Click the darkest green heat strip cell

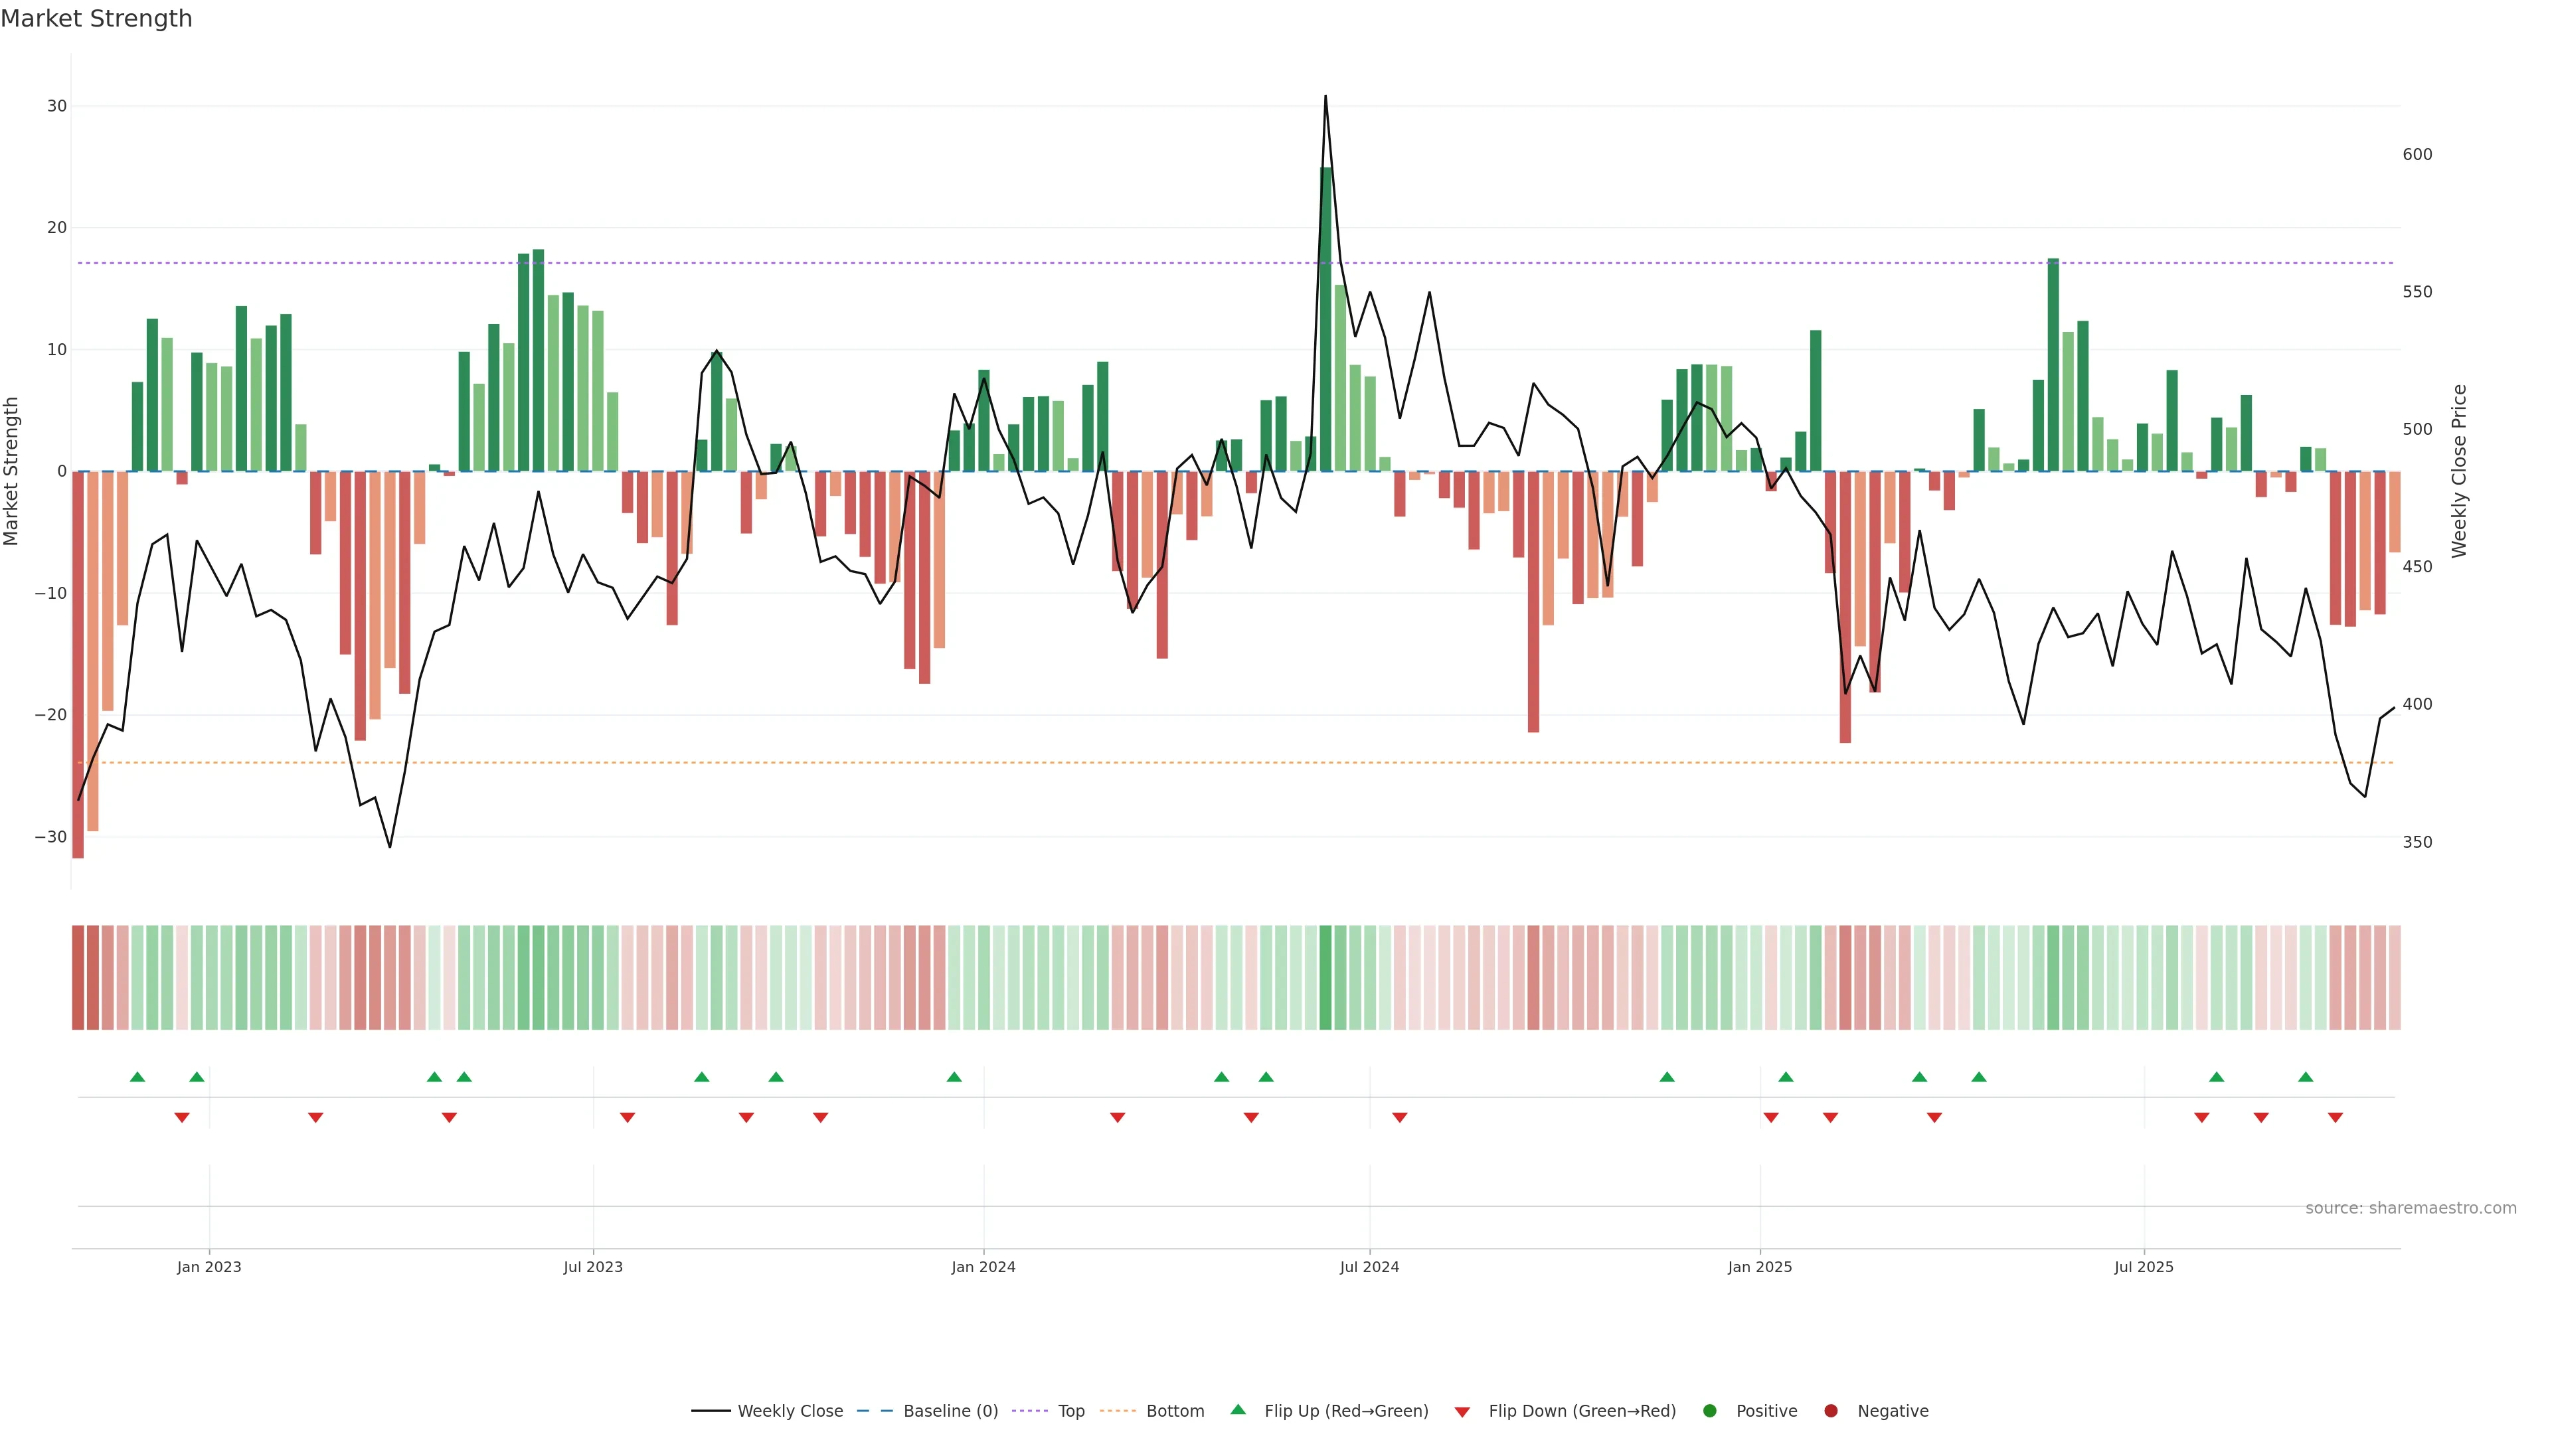point(1325,978)
